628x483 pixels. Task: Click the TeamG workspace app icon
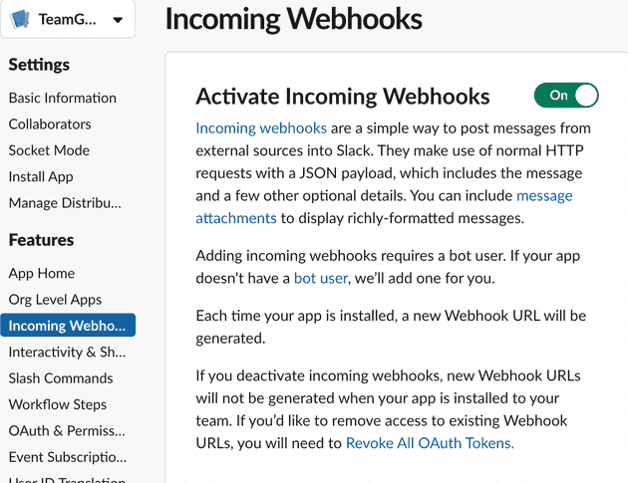pyautogui.click(x=19, y=19)
